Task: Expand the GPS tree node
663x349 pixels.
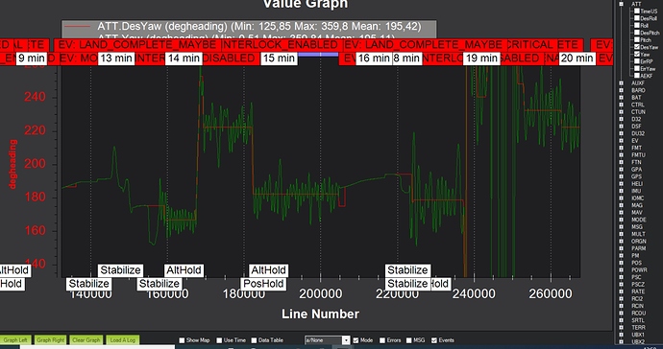Action: pyautogui.click(x=621, y=176)
